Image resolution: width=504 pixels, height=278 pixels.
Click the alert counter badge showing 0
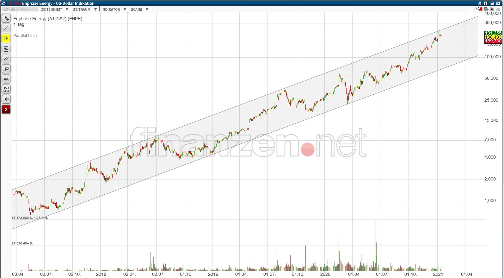[x=476, y=9]
